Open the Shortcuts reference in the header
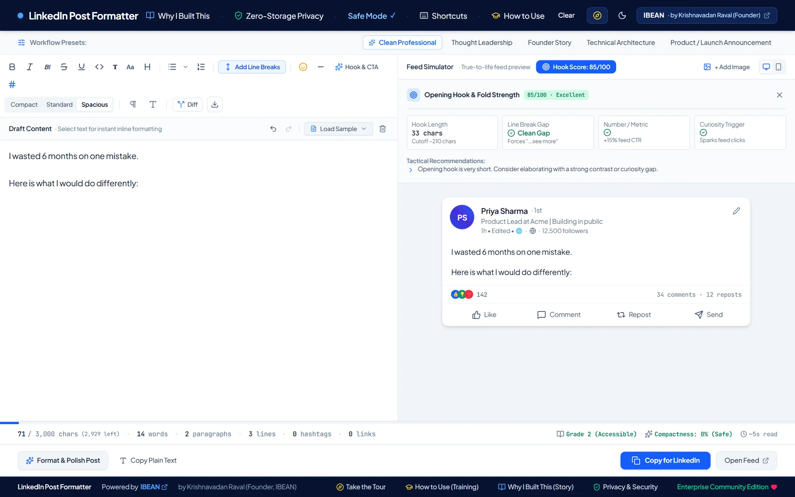 coord(443,16)
